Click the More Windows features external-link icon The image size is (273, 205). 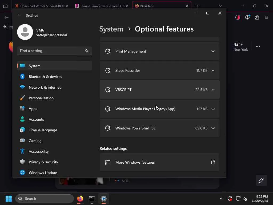coord(213,162)
